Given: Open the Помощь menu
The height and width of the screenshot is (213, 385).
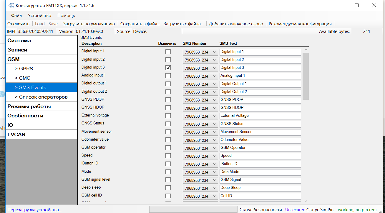Looking at the screenshot, I should click(66, 16).
